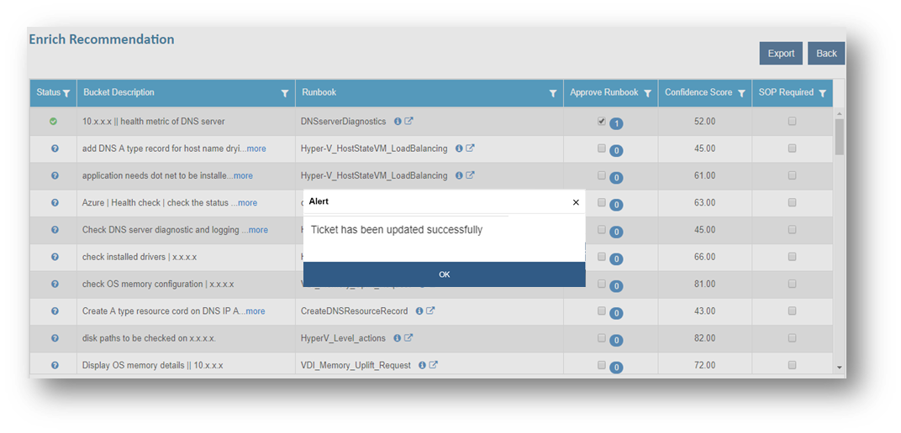
Task: Open external link icon in 'application needs dot net' row
Action: click(470, 175)
